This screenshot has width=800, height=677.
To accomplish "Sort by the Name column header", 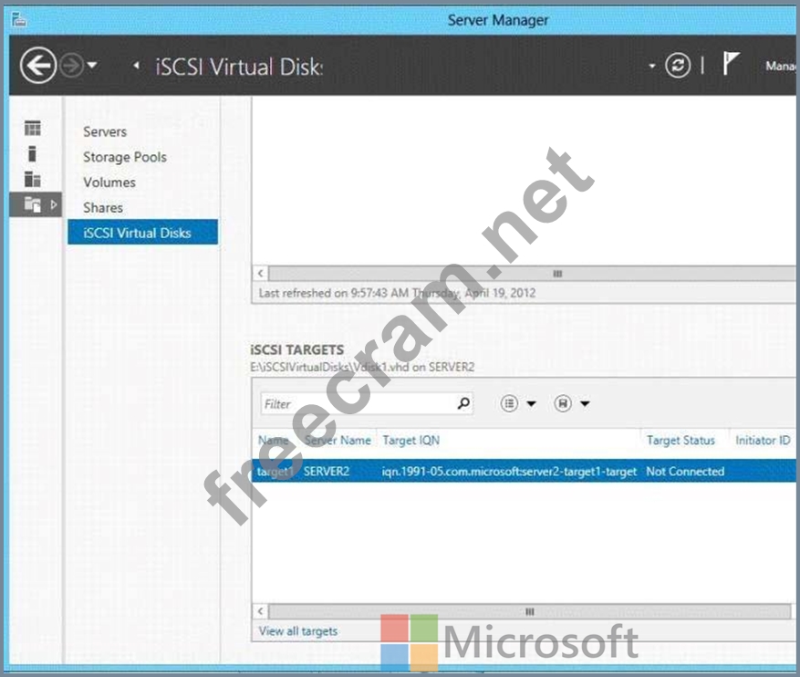I will tap(274, 441).
